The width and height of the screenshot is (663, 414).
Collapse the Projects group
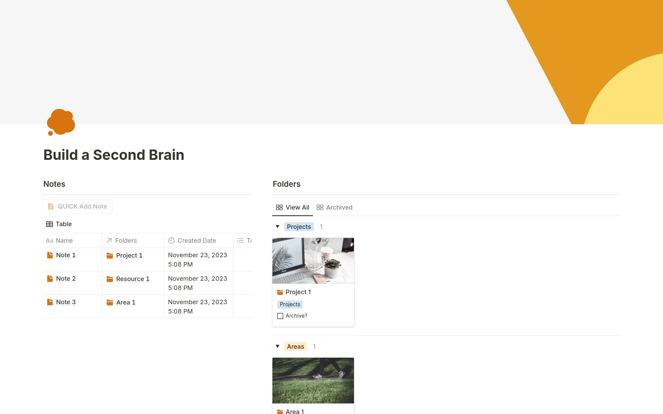[x=277, y=227]
